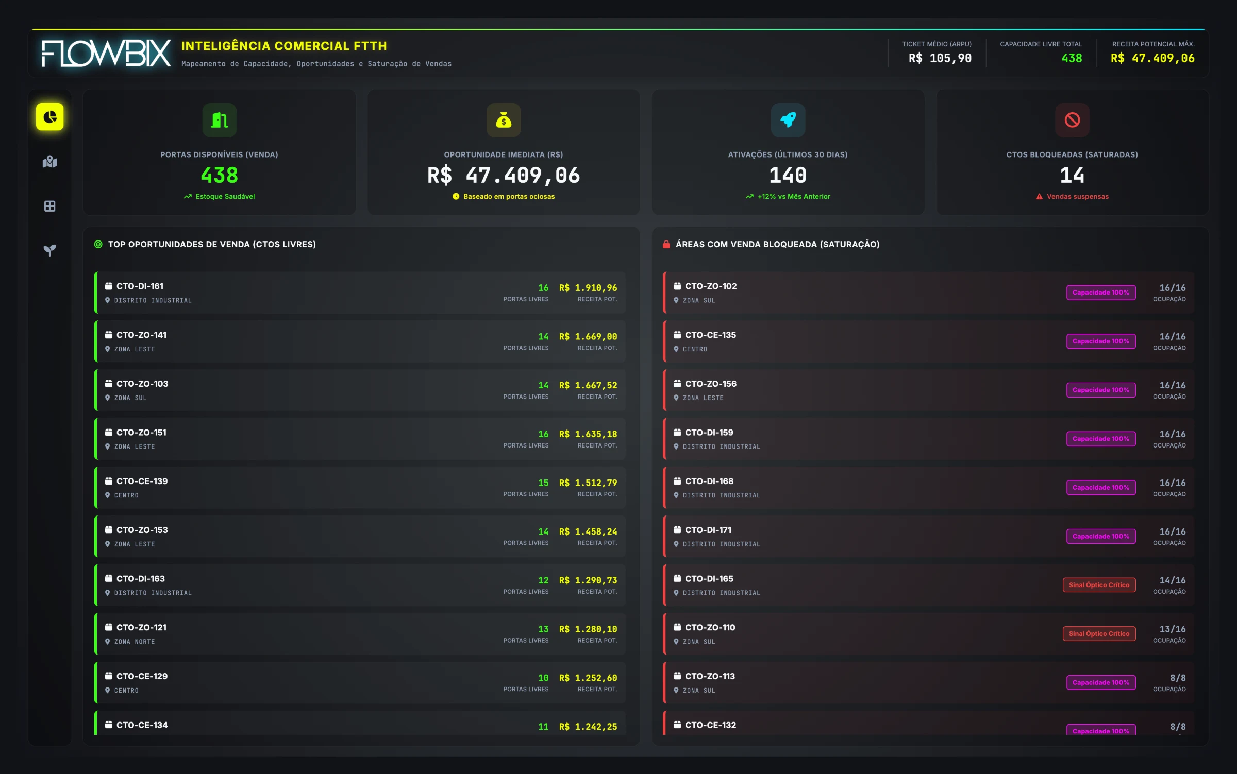Select the CTO-CE-132 blocked area name

tap(711, 725)
